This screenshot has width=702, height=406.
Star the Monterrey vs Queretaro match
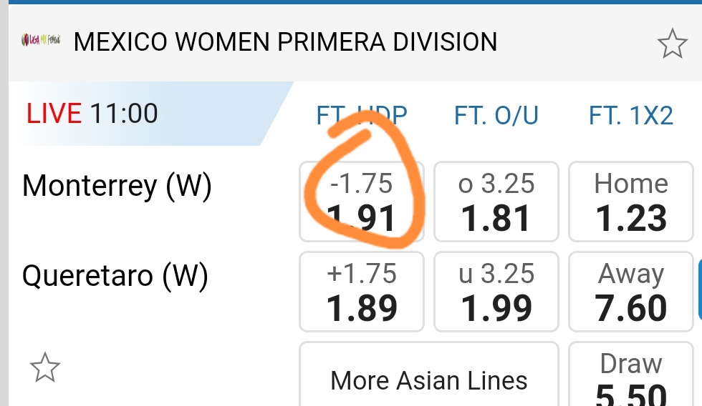(x=44, y=369)
